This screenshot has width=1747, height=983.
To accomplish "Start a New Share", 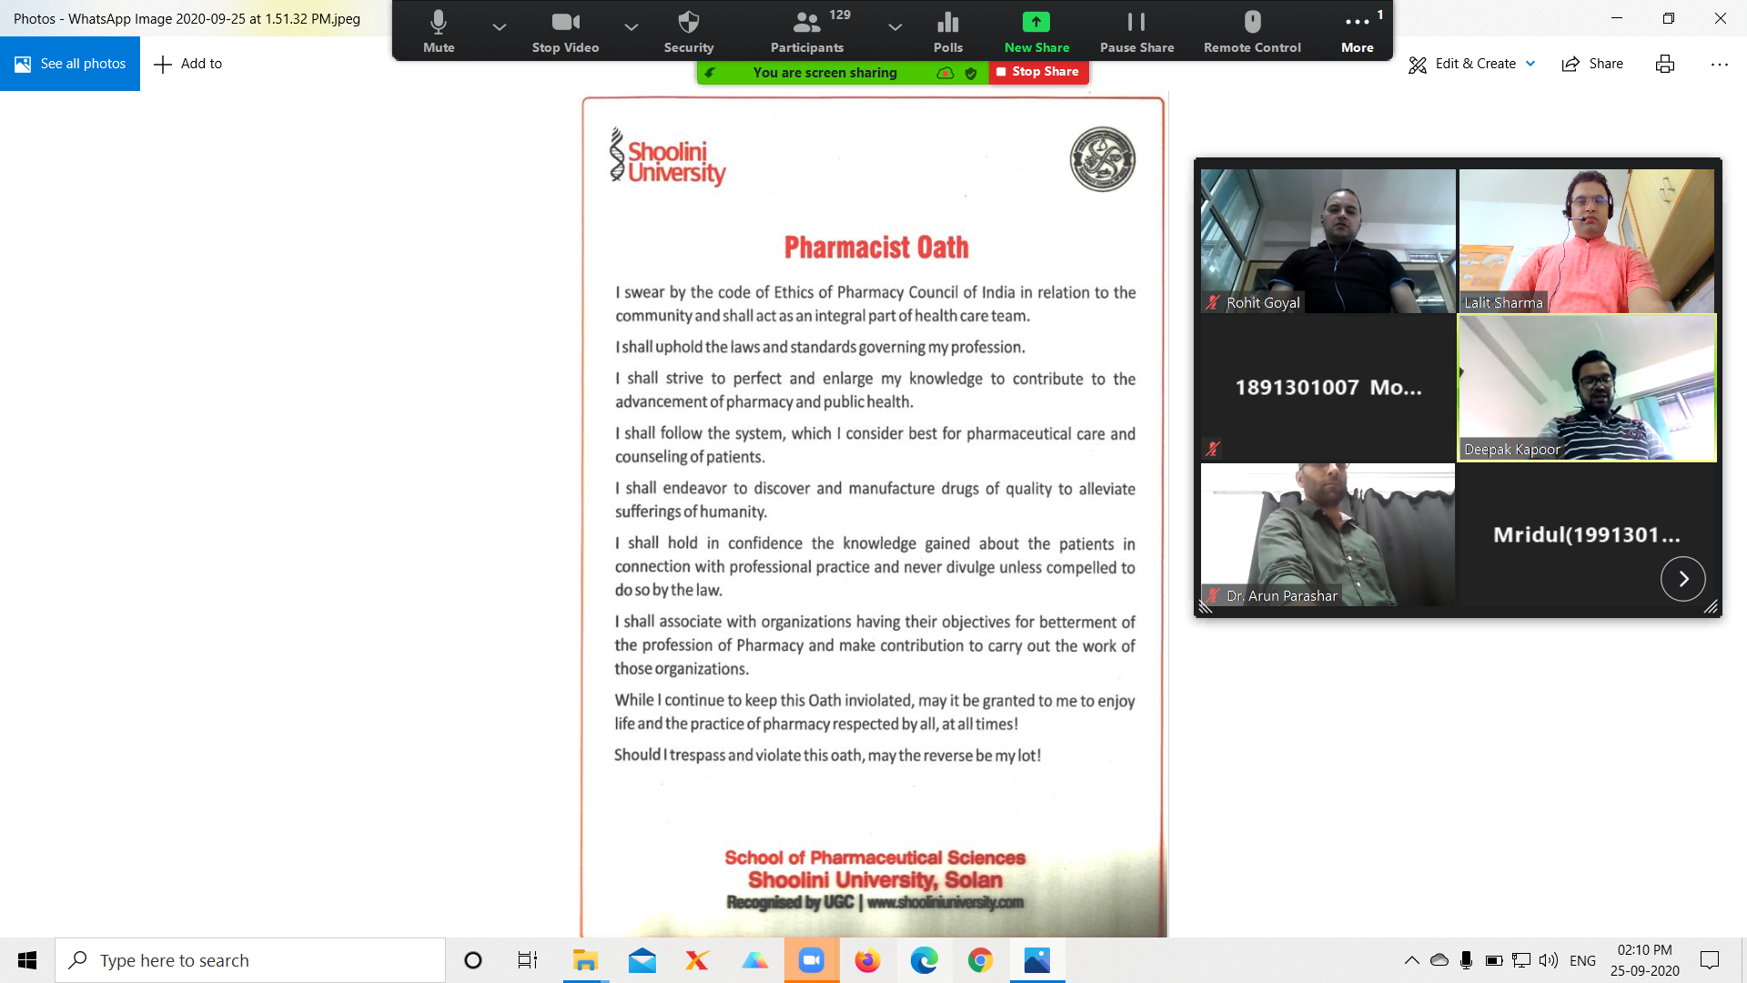I will [1036, 31].
